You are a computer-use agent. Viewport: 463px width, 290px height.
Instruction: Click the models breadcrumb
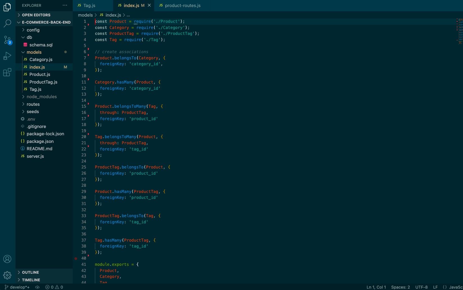pyautogui.click(x=85, y=15)
